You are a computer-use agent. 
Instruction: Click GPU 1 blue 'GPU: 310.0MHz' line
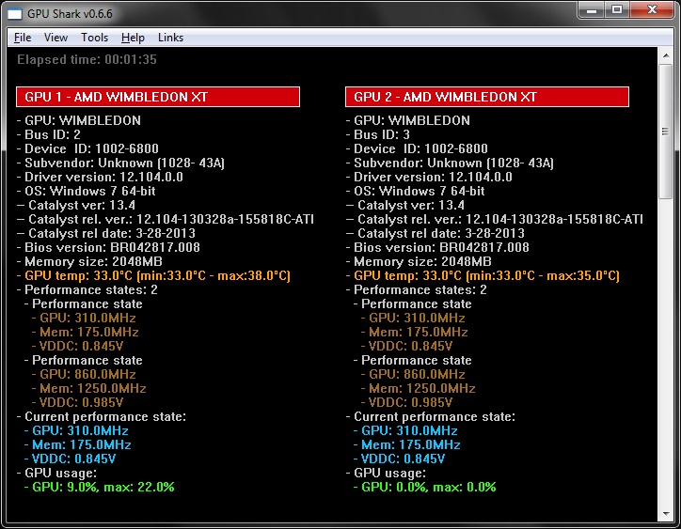pos(76,431)
